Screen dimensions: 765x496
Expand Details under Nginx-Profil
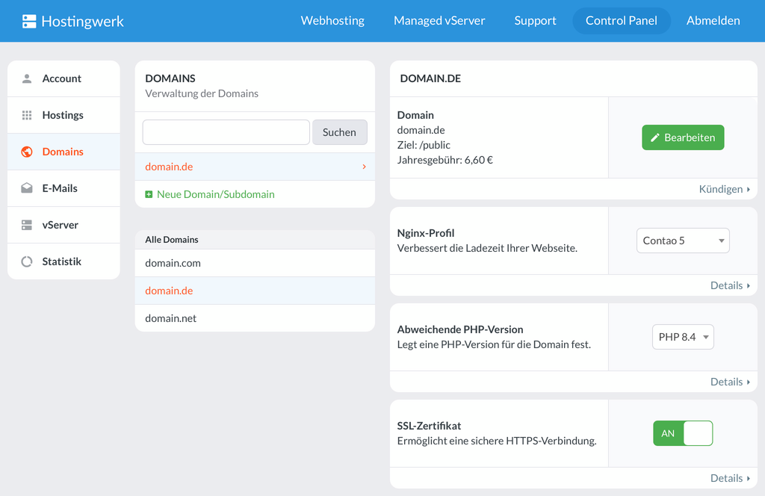click(x=730, y=285)
